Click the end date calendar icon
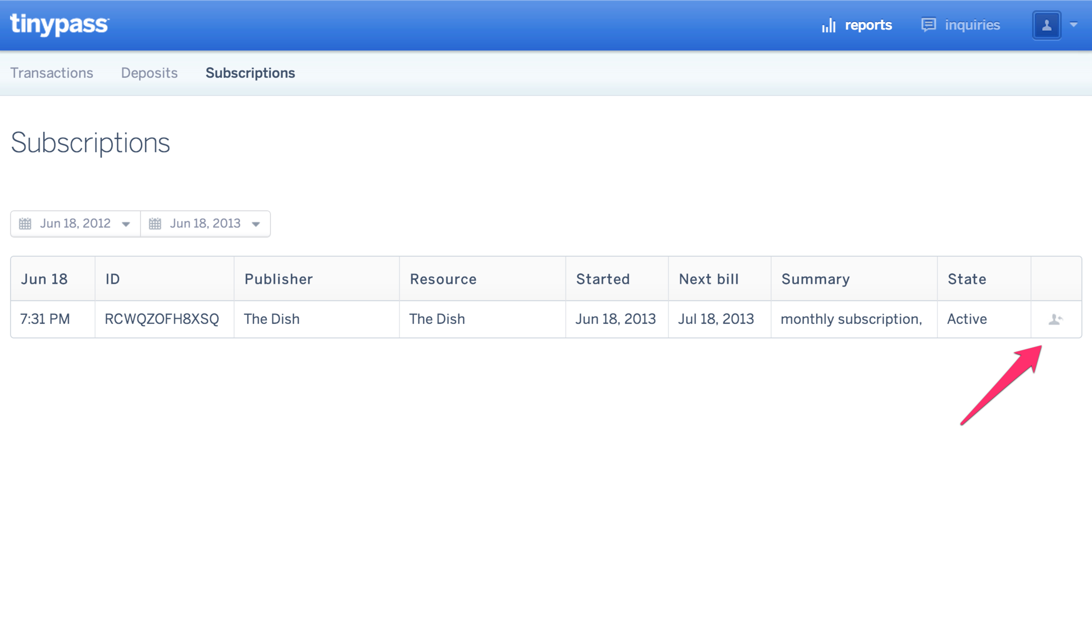Screen dimensions: 1092x625 (x=155, y=223)
